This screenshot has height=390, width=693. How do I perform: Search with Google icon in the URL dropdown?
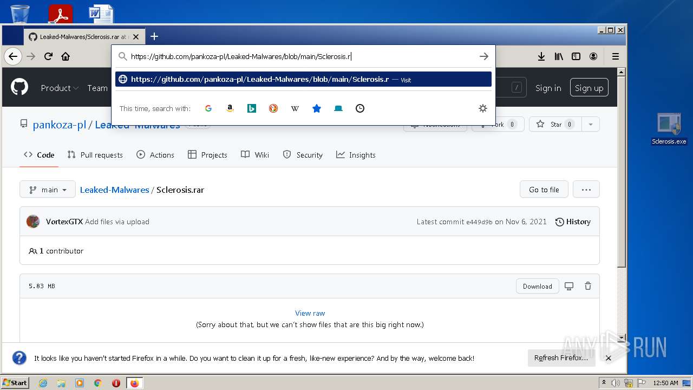click(x=208, y=108)
